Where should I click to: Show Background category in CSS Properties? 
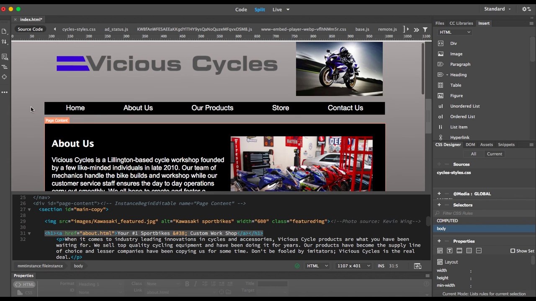[x=469, y=251]
